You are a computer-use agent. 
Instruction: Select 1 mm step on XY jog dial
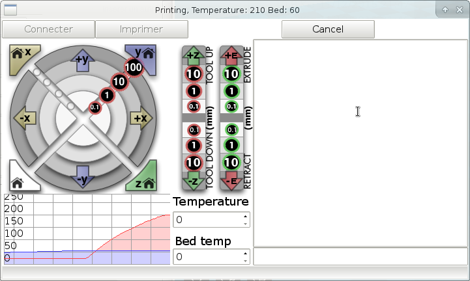point(107,96)
